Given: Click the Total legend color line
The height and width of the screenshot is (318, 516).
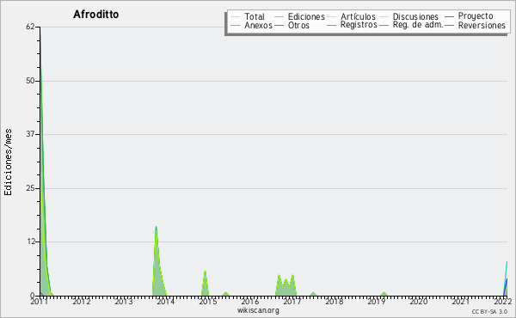Looking at the screenshot, I should tap(236, 17).
